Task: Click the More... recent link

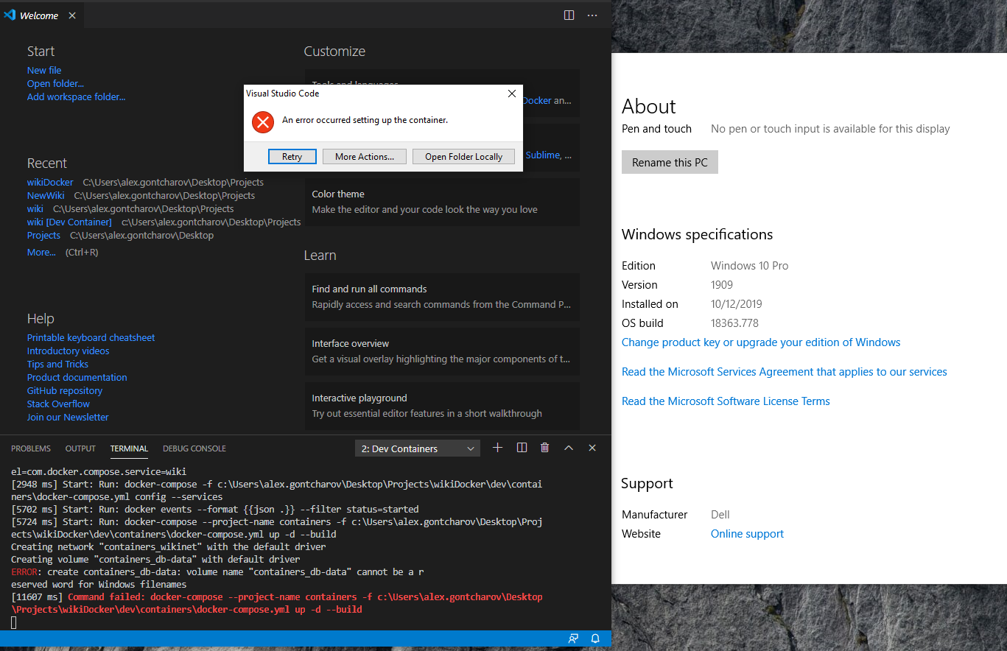Action: [x=41, y=253]
